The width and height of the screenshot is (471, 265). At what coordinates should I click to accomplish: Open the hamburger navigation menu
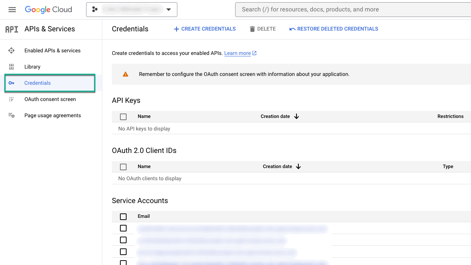click(x=12, y=10)
